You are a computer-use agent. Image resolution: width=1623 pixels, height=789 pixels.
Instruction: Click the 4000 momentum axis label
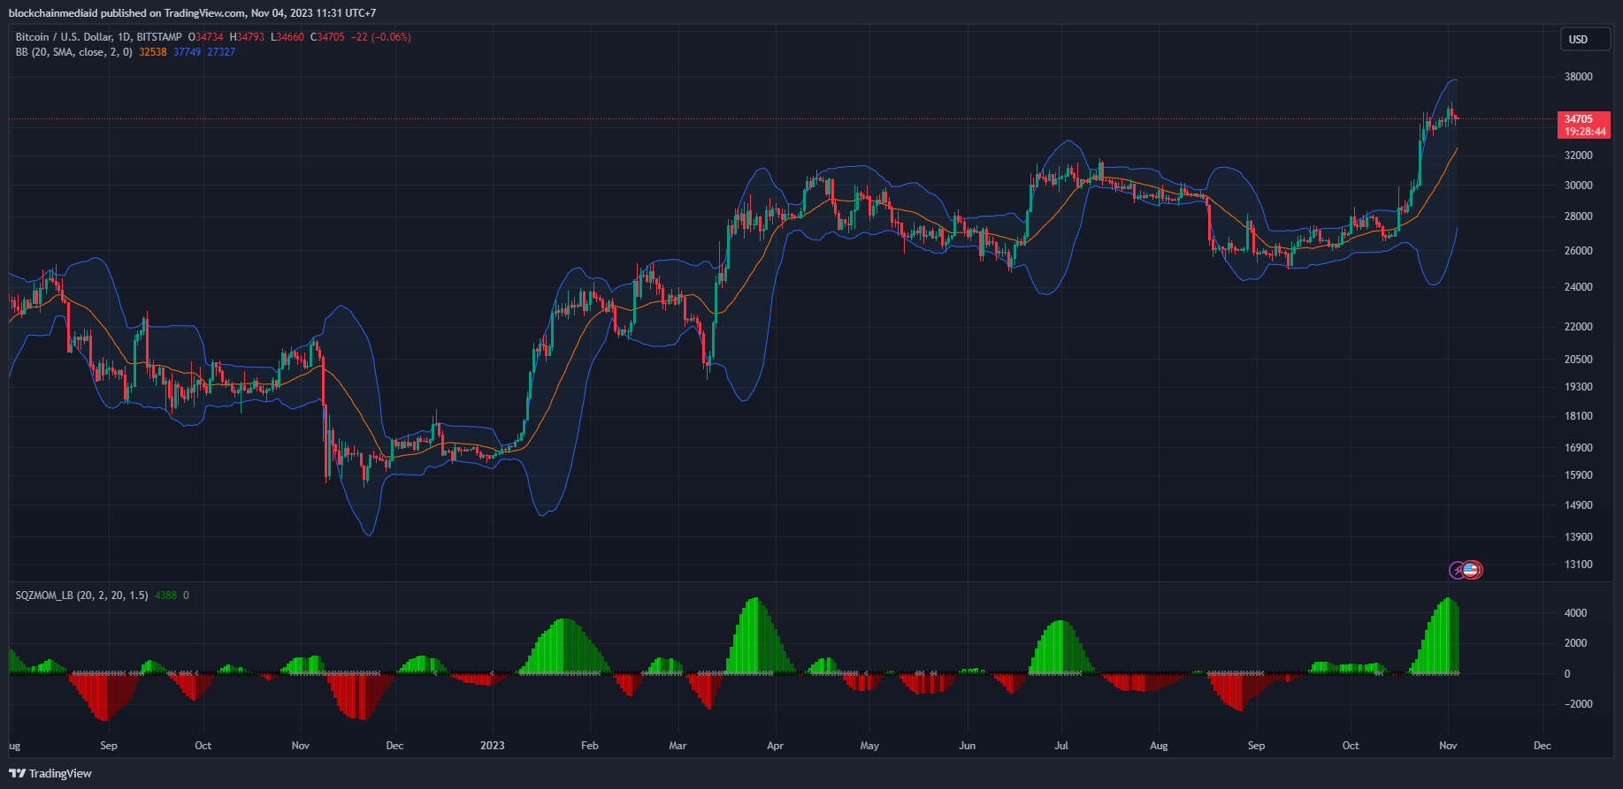(x=1575, y=613)
